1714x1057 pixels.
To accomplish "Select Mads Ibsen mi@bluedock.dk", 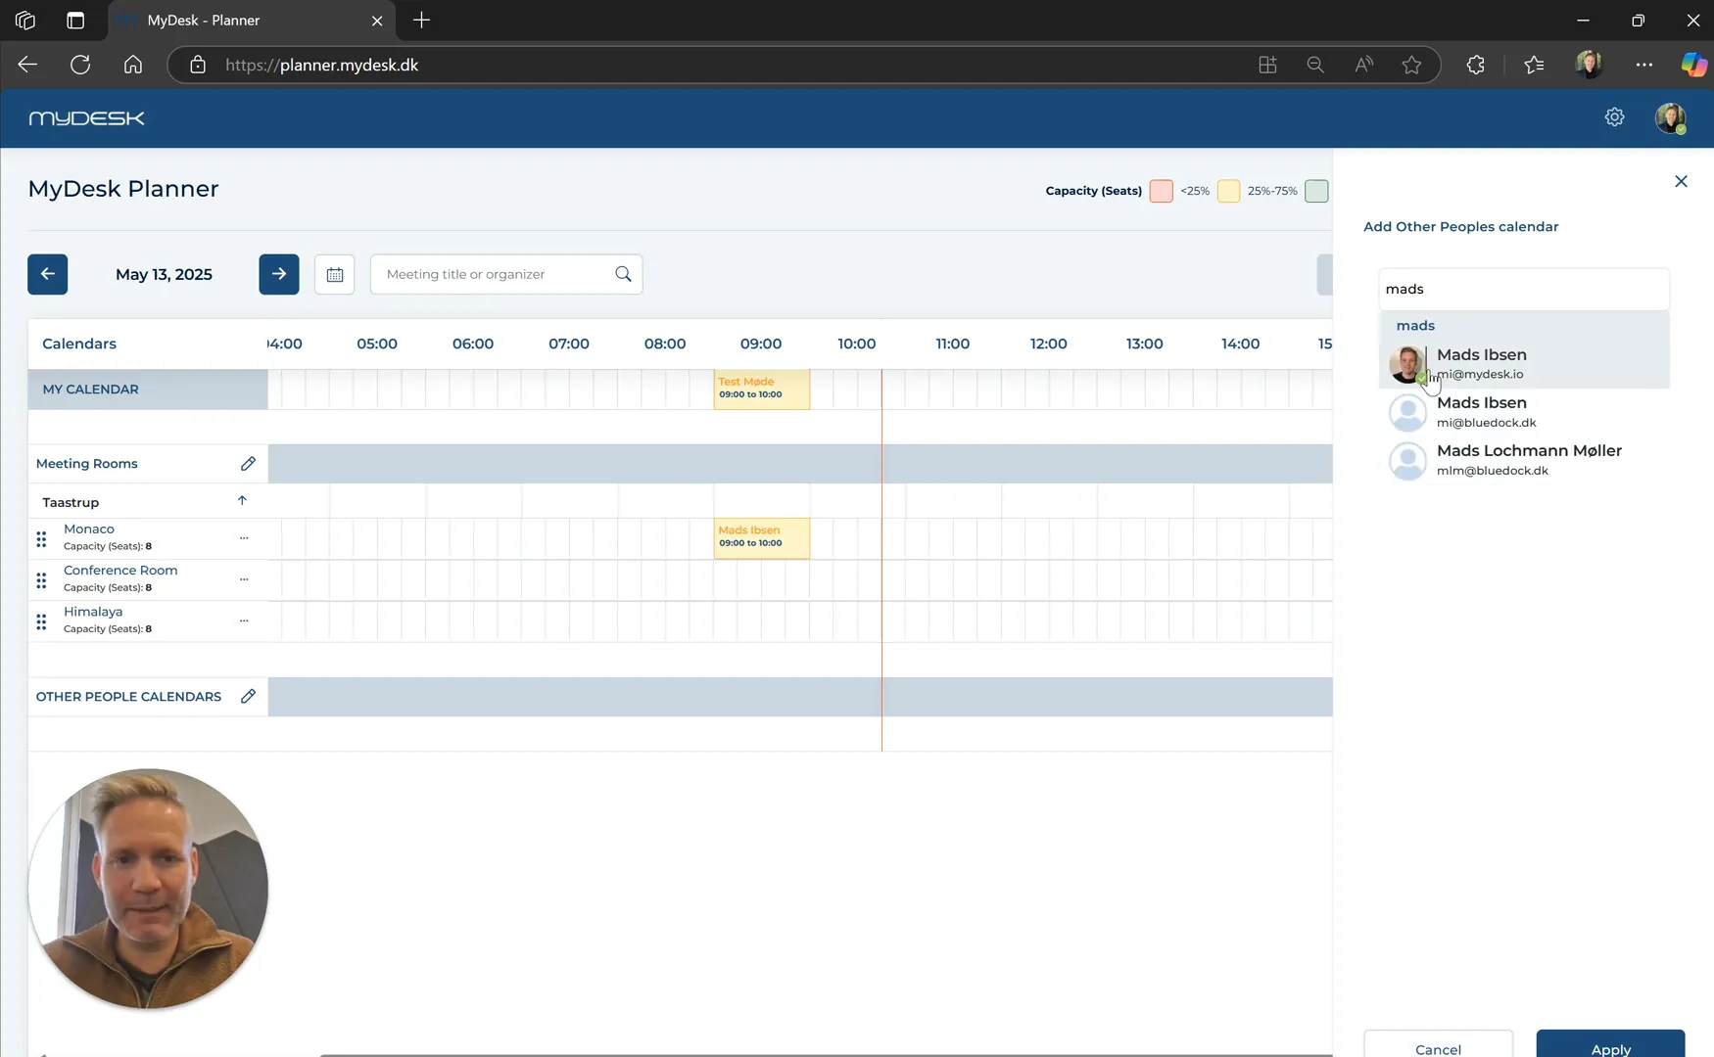I will (1524, 412).
